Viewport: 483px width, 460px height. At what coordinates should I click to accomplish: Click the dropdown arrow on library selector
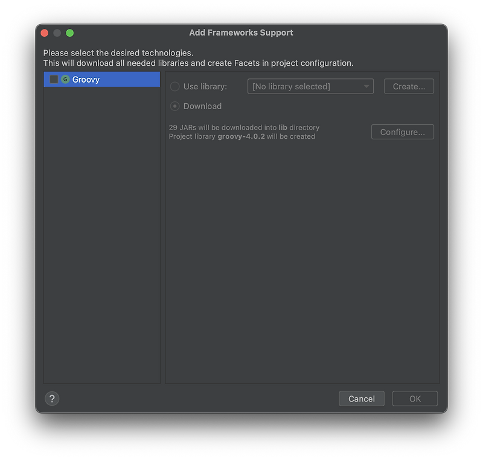click(366, 86)
